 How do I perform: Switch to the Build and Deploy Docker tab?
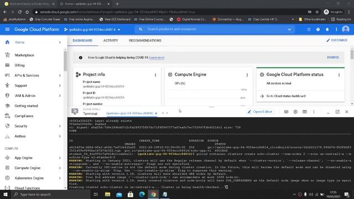(x=29, y=4)
